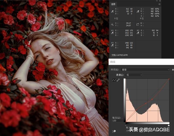Select the pencil draw-curve tool

118,80
